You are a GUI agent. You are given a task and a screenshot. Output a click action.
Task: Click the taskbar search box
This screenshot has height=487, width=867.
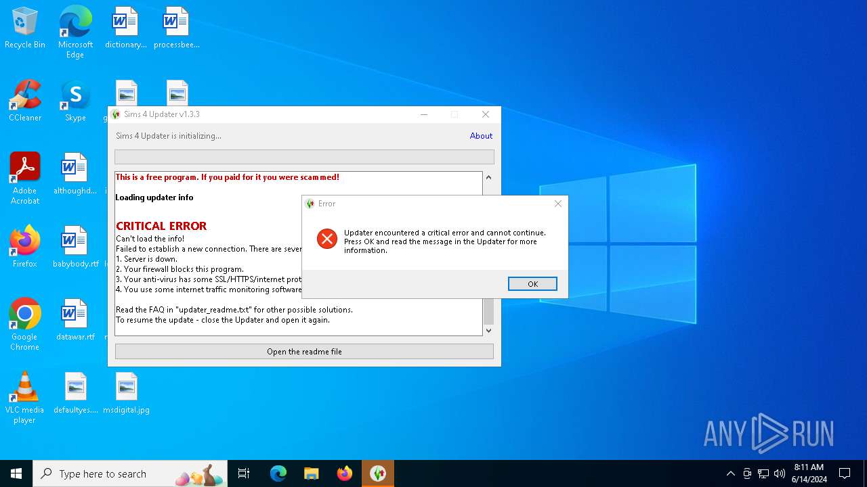pyautogui.click(x=131, y=473)
